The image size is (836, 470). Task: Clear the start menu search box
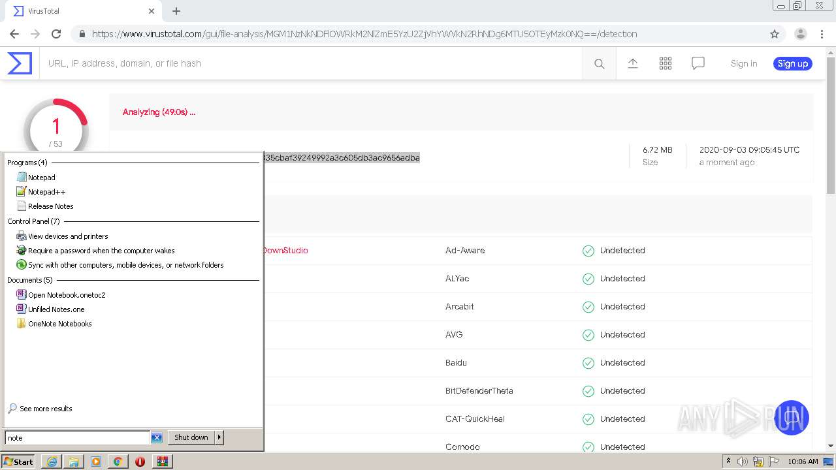157,437
